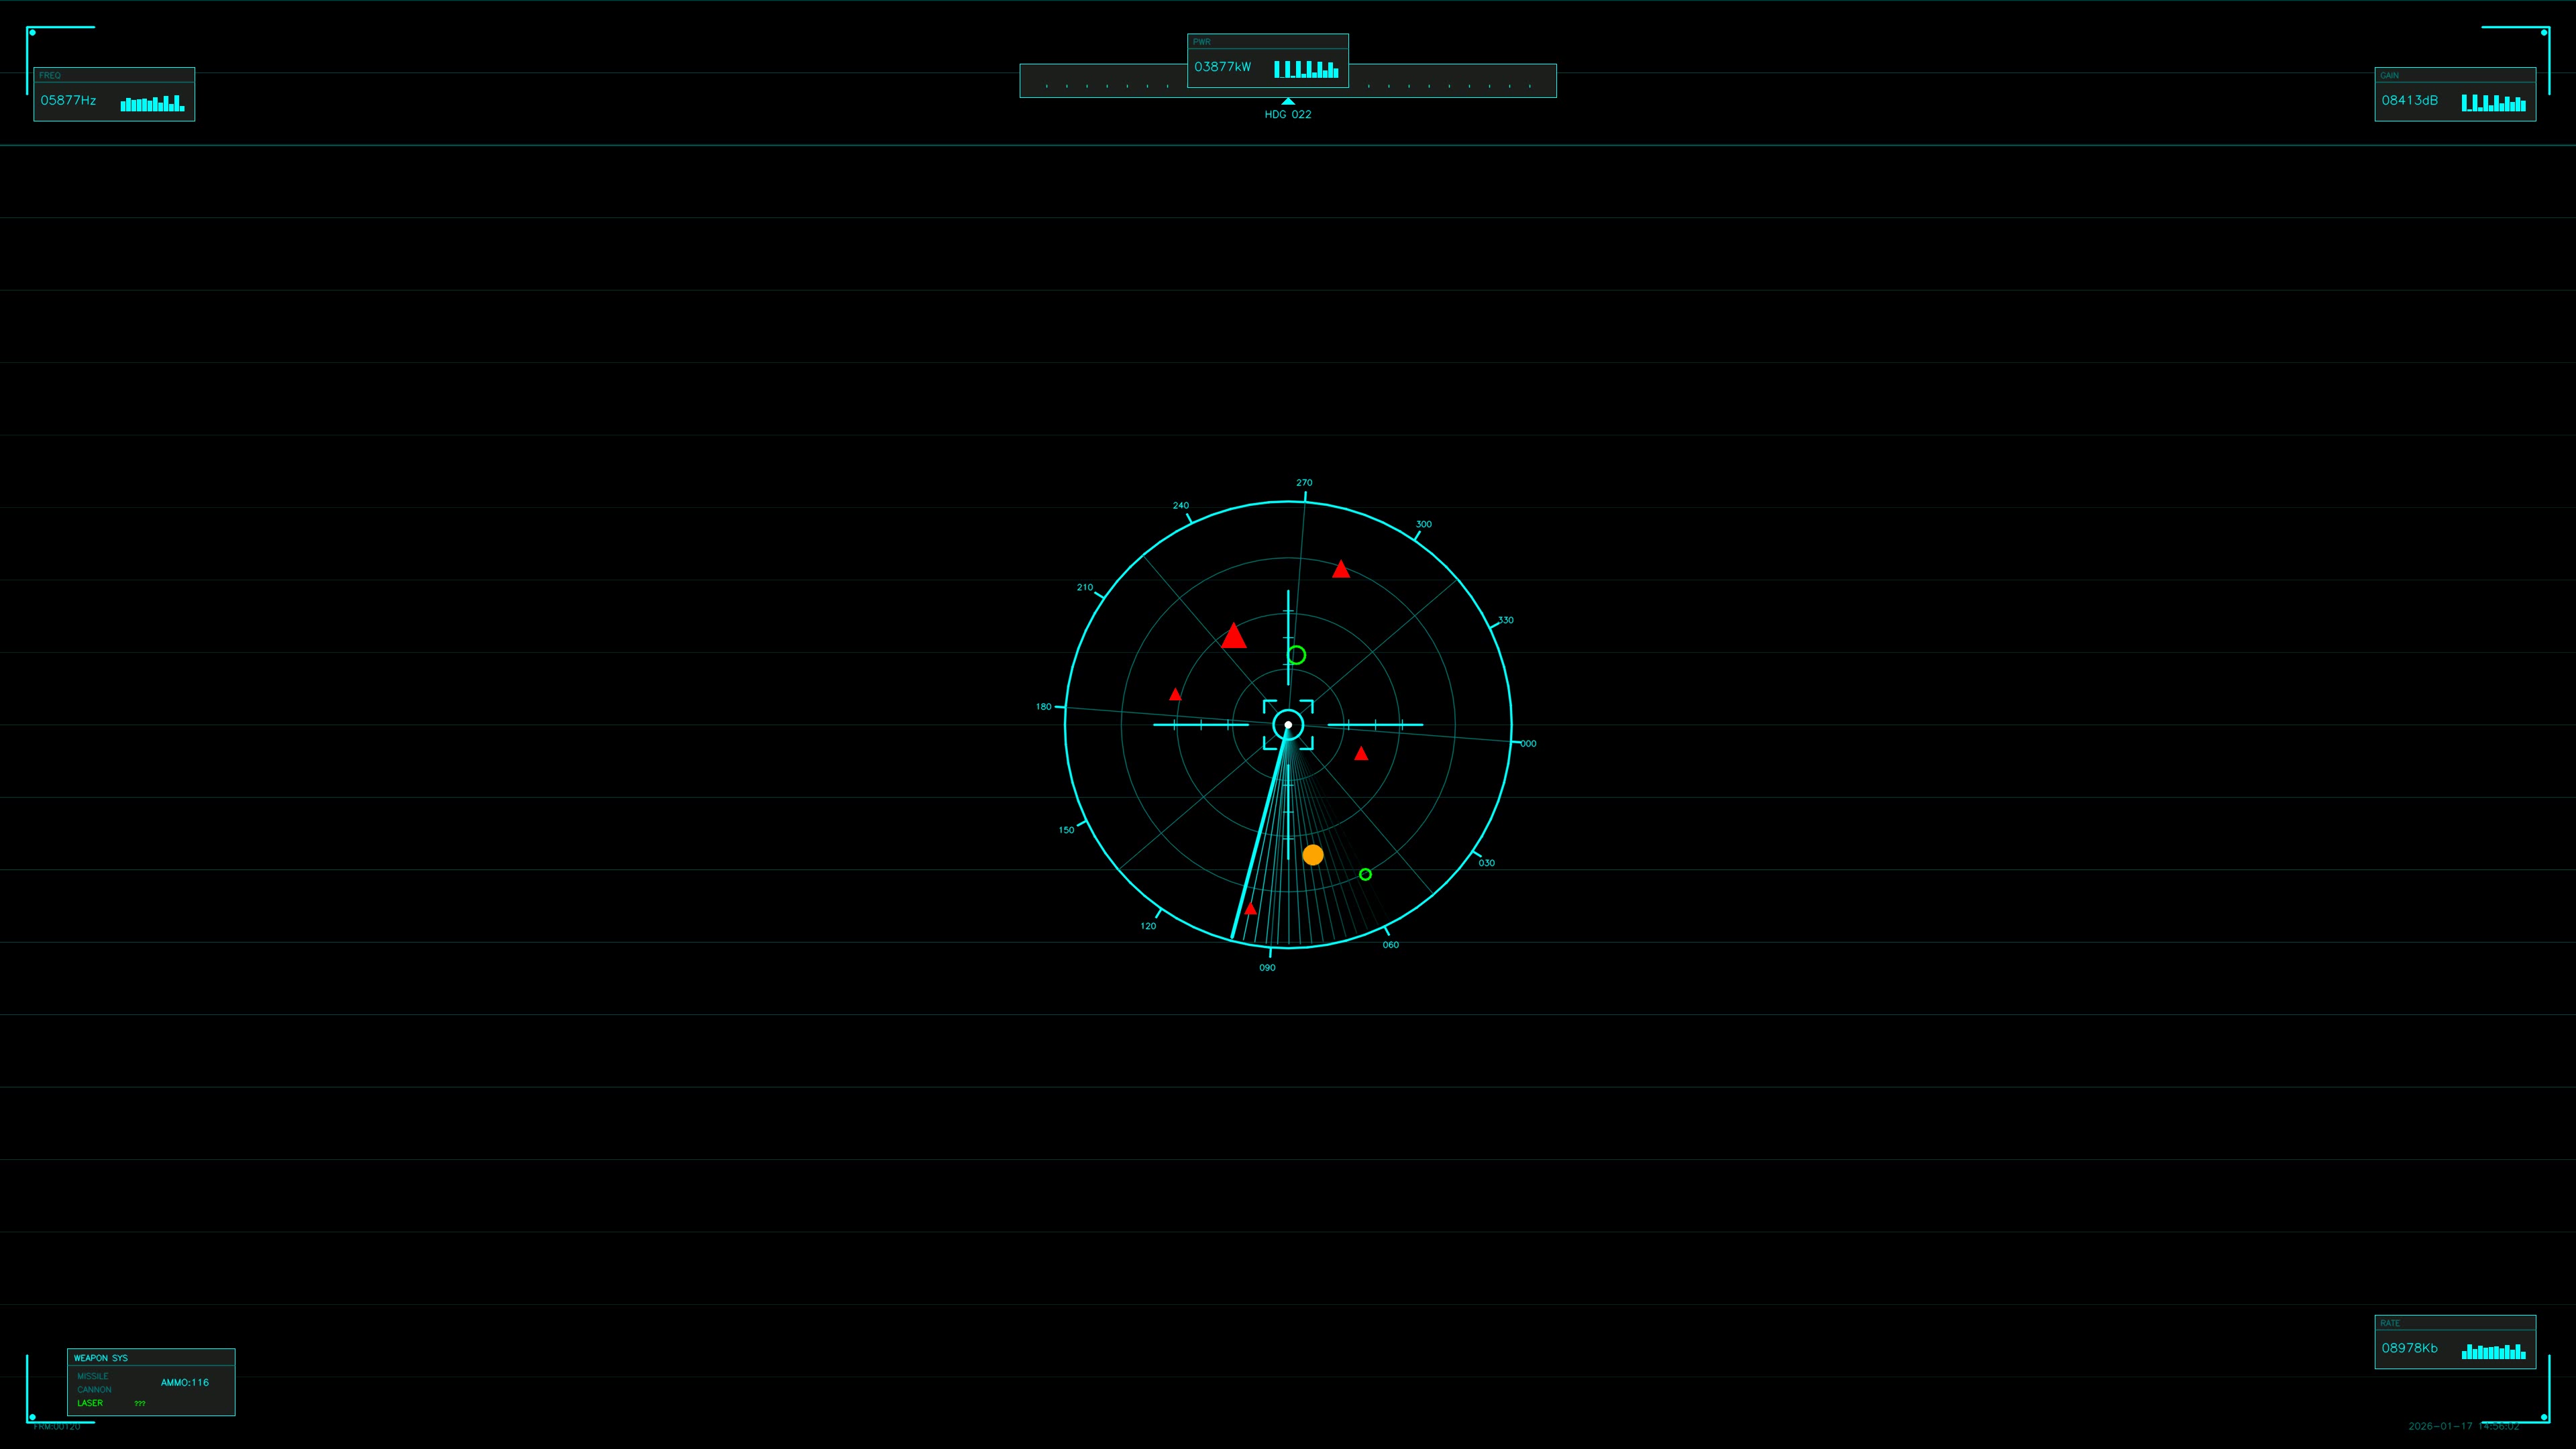Select the red triangle right of the crosshair
The image size is (2576, 1449).
(1361, 754)
